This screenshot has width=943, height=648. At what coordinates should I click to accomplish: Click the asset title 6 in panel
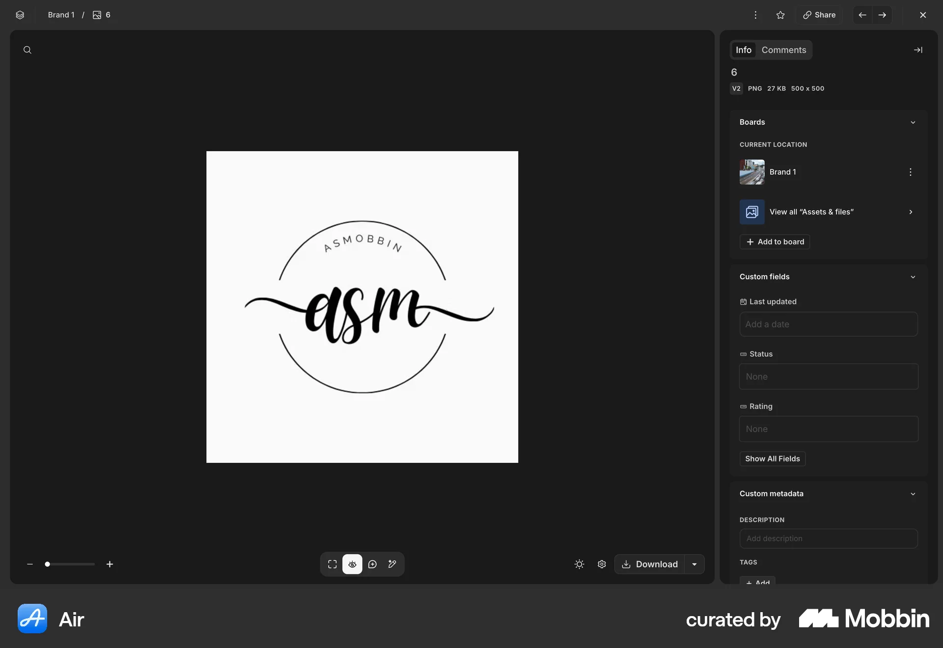click(x=734, y=72)
